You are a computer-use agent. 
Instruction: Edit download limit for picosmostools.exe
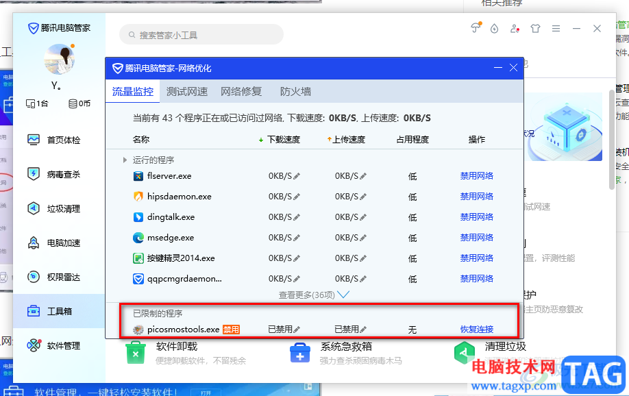[297, 330]
